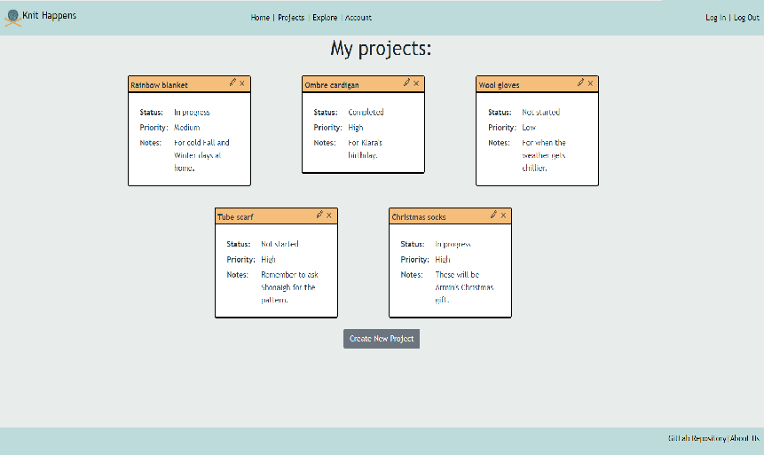The width and height of the screenshot is (764, 455).
Task: Delete the Ombre cardigan project card
Action: click(416, 83)
